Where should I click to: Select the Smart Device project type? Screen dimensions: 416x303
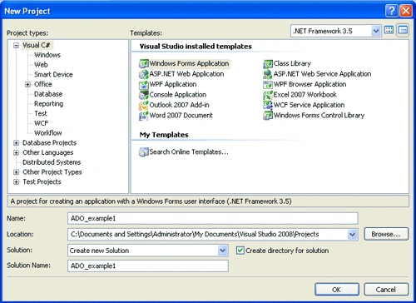coord(53,74)
